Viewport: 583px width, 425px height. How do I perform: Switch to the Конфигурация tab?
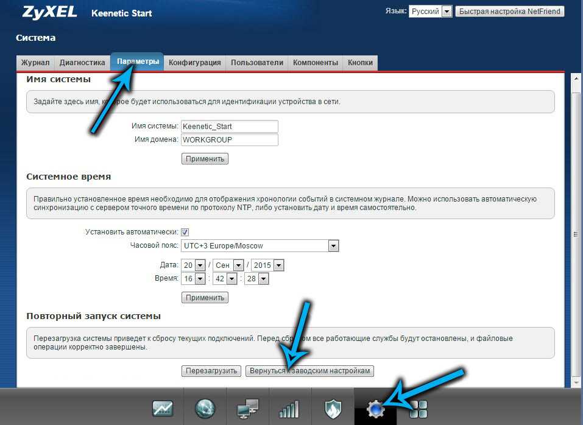click(x=194, y=63)
